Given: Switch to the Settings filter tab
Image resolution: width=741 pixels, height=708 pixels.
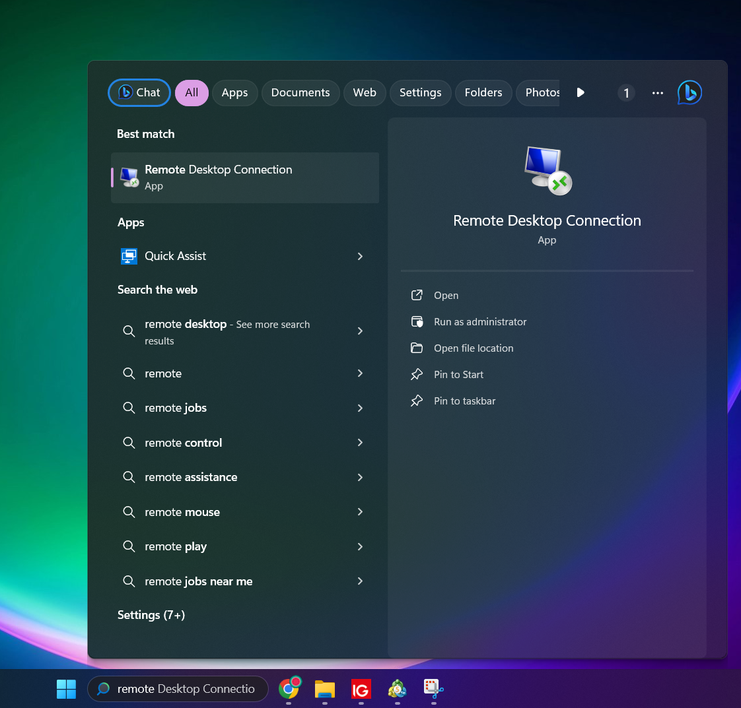Looking at the screenshot, I should 420,93.
